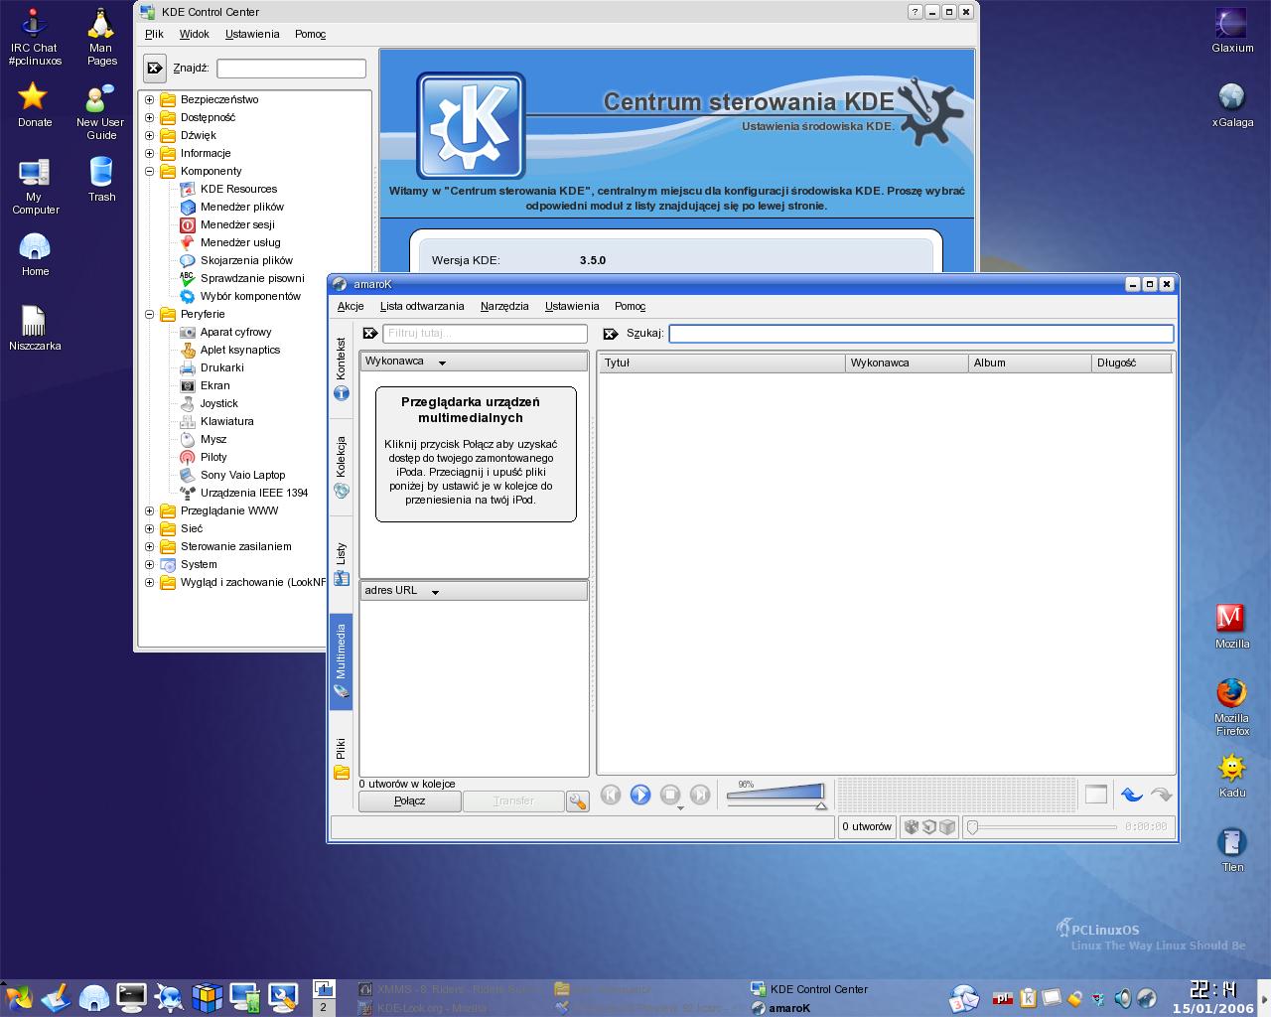Image resolution: width=1271 pixels, height=1017 pixels.
Task: Launch Mozilla Firefox desktop icon
Action: coord(1231,706)
